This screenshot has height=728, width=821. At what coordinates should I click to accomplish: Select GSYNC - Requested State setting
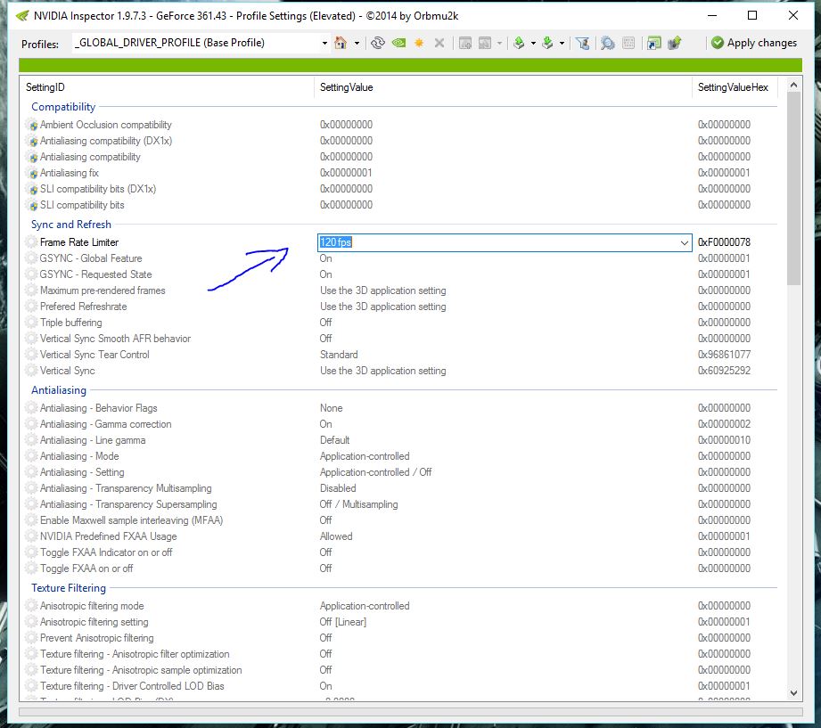click(x=95, y=274)
